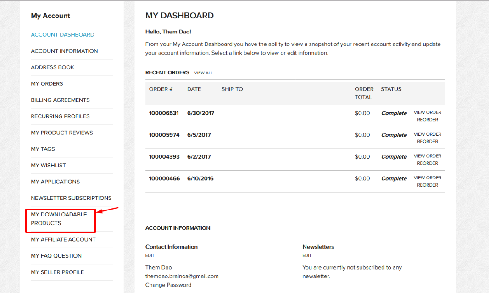View My Orders from the sidebar

tap(48, 83)
